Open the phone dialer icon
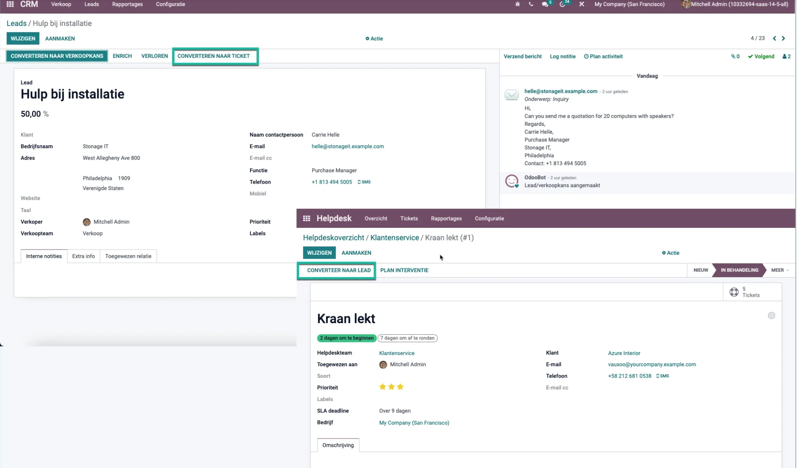This screenshot has height=468, width=797. [x=531, y=4]
